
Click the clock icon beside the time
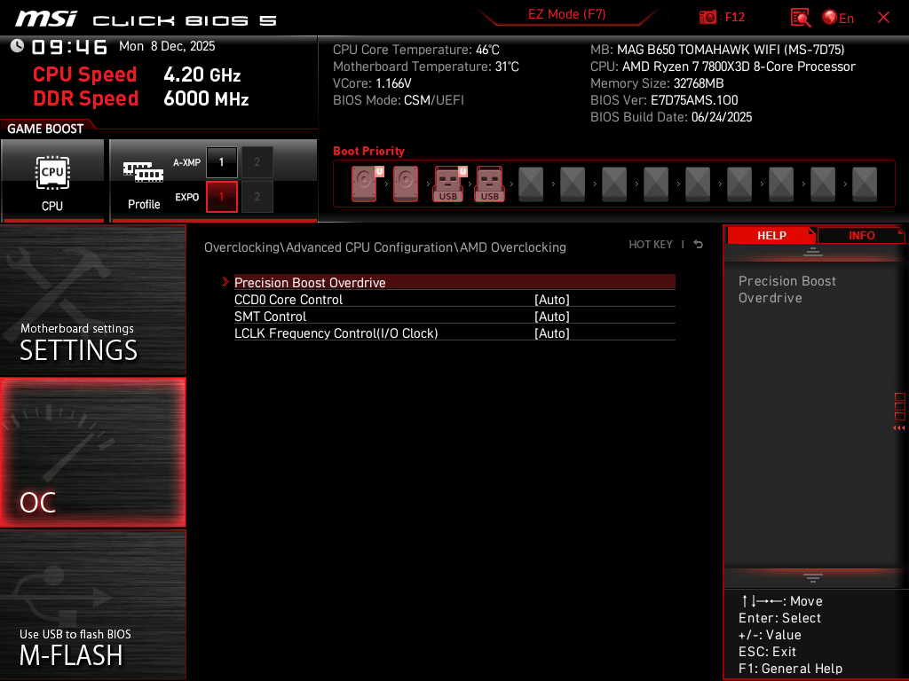(17, 46)
